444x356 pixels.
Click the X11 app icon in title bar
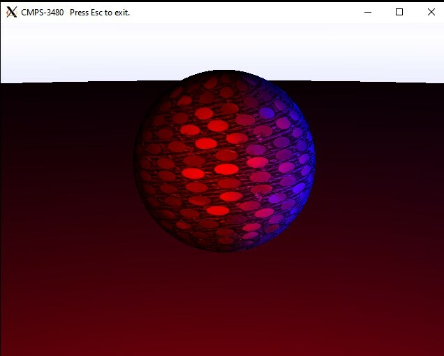tap(12, 12)
